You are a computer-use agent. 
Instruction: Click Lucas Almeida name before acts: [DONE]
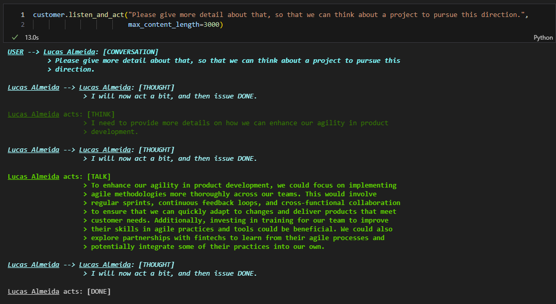33,291
